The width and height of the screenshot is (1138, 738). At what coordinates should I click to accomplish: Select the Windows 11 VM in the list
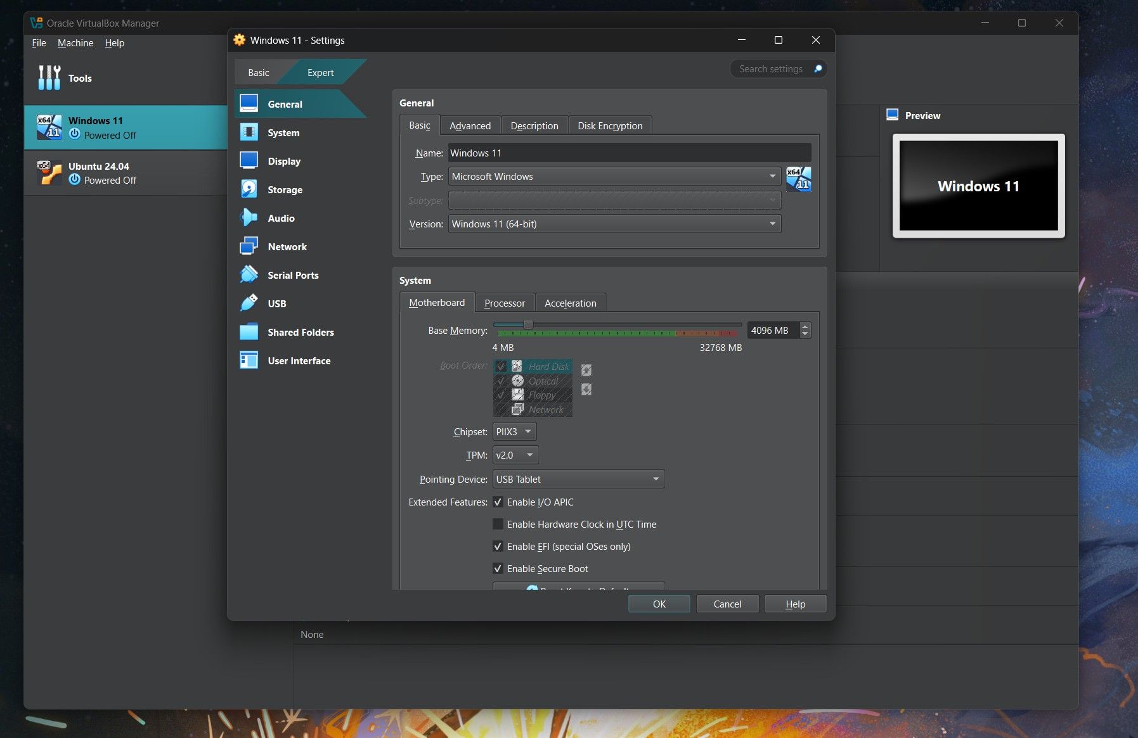[126, 127]
